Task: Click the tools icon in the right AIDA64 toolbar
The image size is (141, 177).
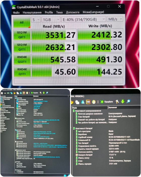Action: tap(117, 101)
